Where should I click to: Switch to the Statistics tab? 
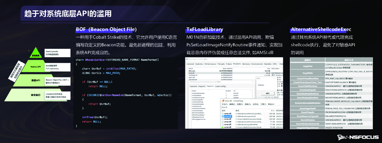pos(199,64)
